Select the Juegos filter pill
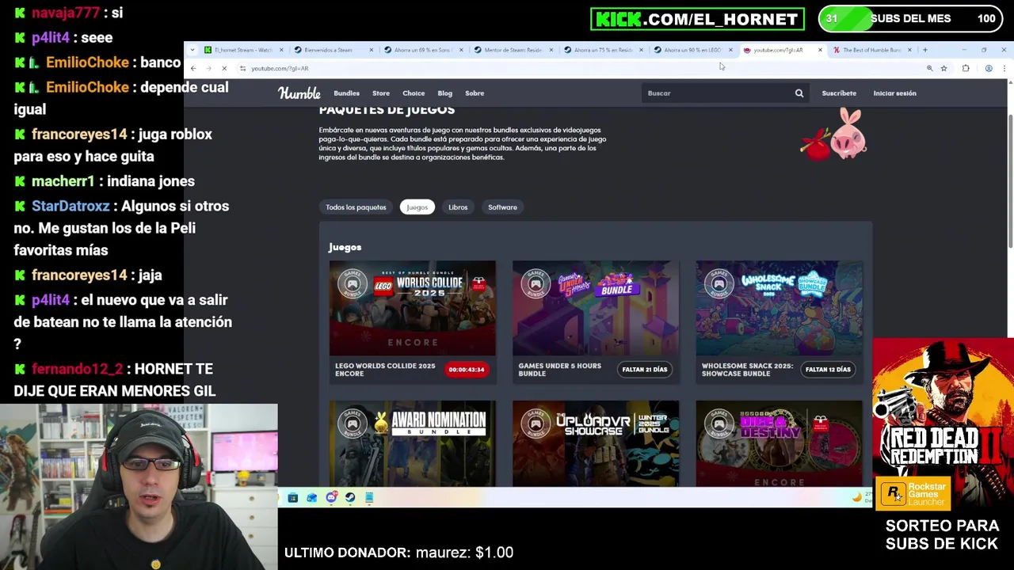The image size is (1014, 570). point(417,207)
